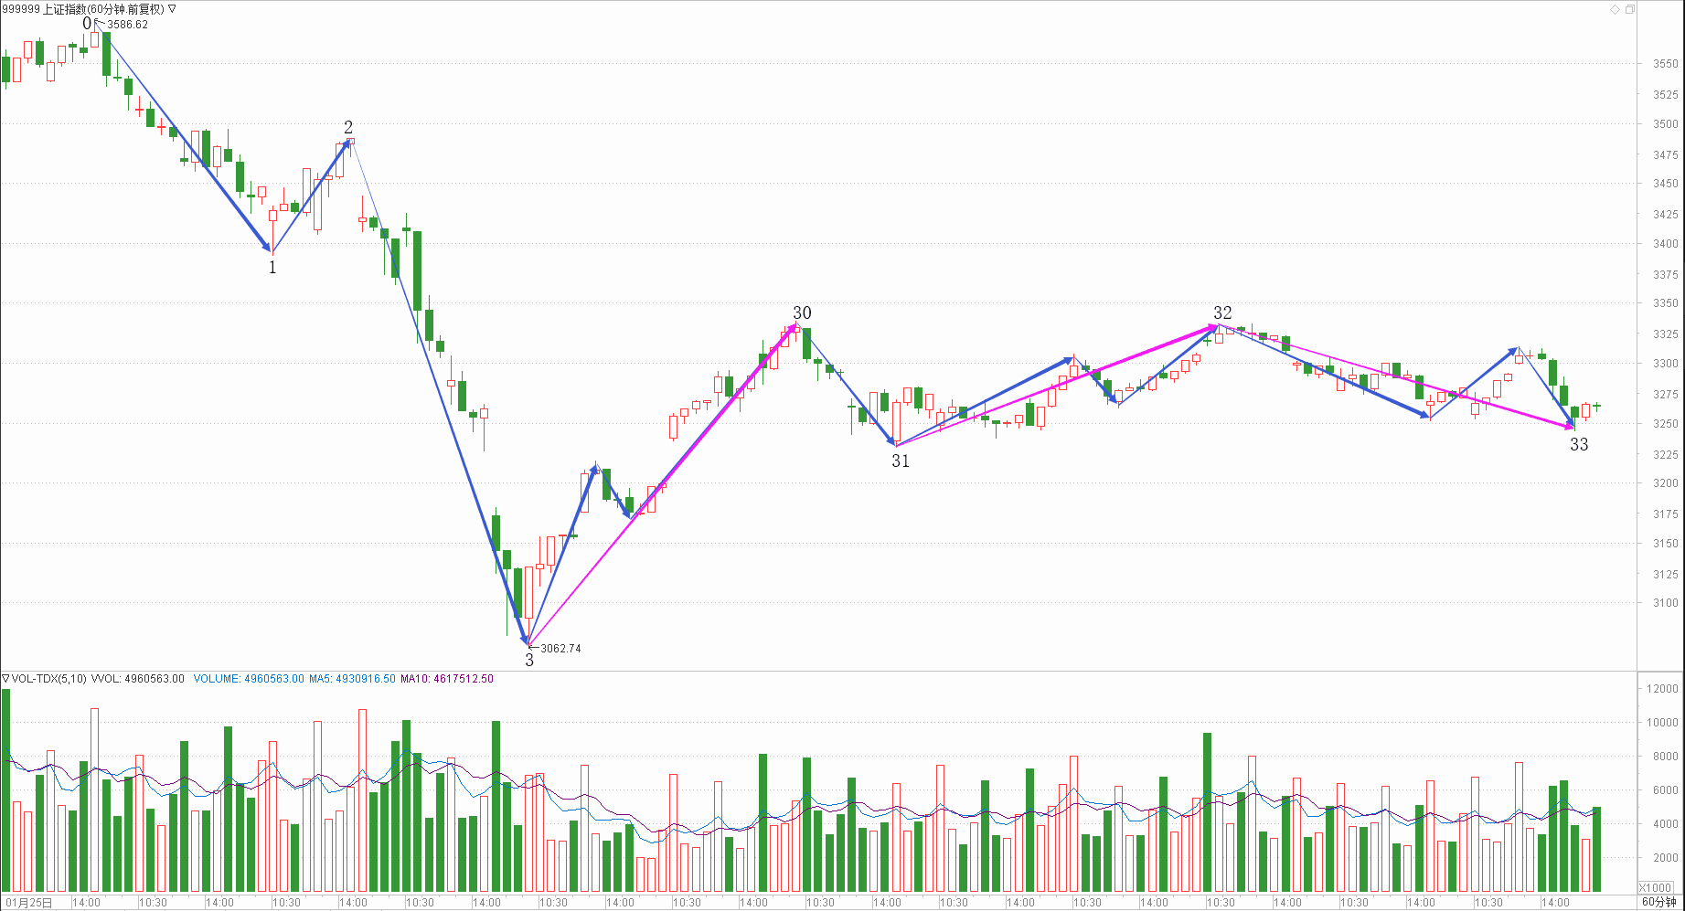Viewport: 1685px width, 911px height.
Task: Select wave point label 33
Action: [x=1579, y=445]
